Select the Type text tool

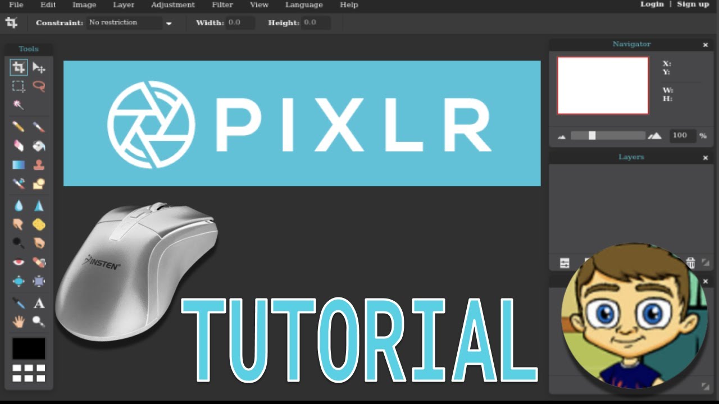point(39,304)
